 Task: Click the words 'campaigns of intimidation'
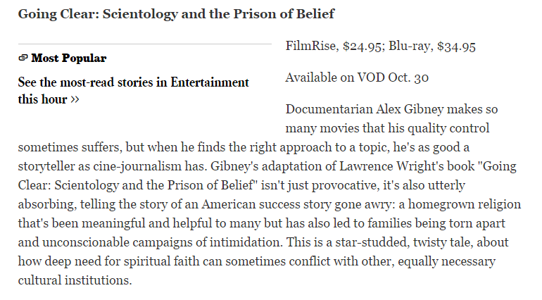point(207,242)
